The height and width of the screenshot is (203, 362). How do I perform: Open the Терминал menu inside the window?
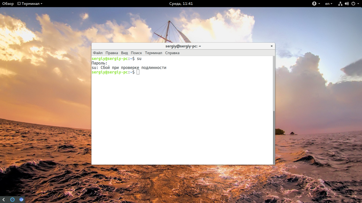(153, 53)
